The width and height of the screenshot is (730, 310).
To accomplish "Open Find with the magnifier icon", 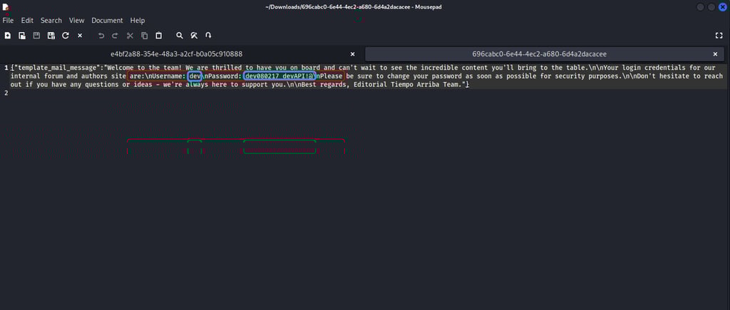I will [x=179, y=36].
